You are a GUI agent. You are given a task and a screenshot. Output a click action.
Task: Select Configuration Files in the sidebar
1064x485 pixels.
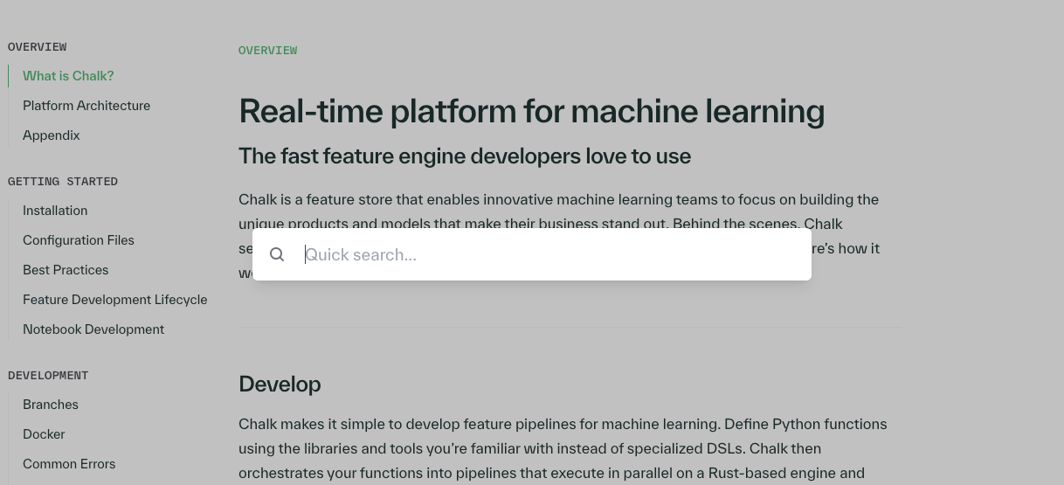(x=79, y=240)
